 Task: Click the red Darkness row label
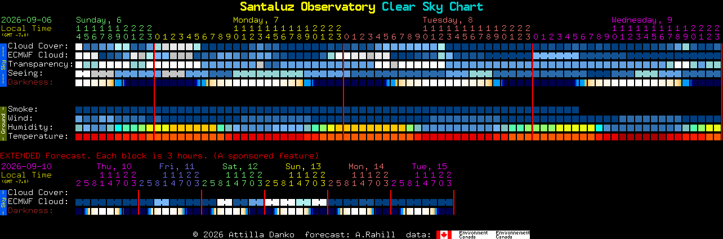pyautogui.click(x=30, y=82)
